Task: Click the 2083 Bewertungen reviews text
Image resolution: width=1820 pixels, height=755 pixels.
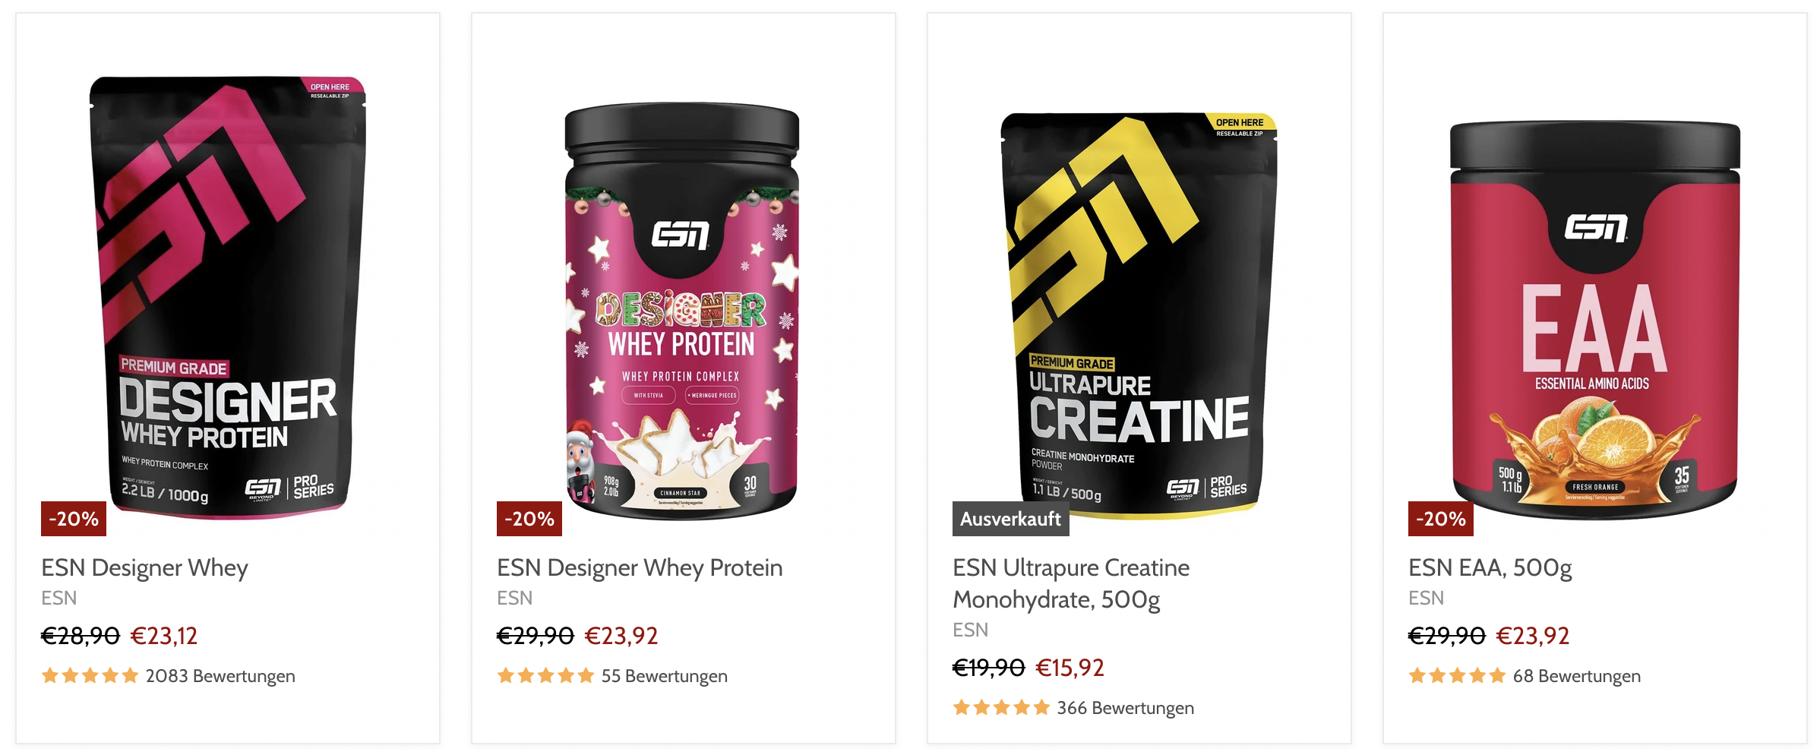Action: 220,676
